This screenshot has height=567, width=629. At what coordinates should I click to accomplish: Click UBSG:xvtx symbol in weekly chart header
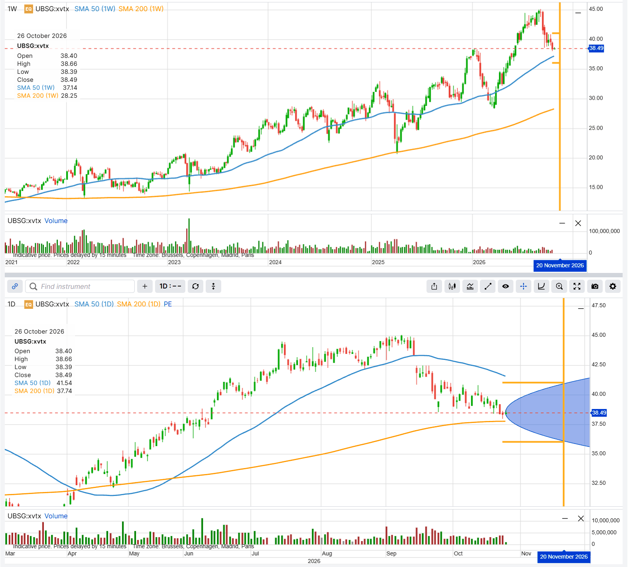[x=52, y=9]
